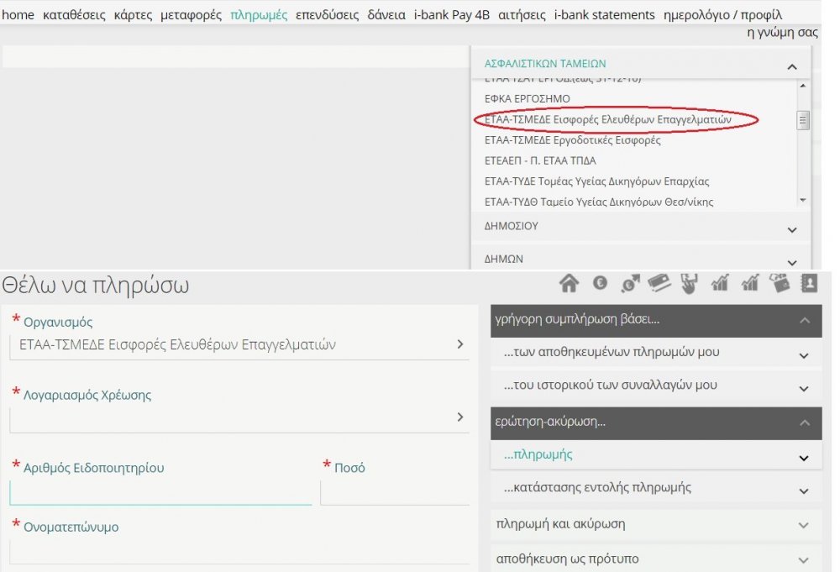840x572 pixels.
Task: Open the πληρωμές menu
Action: pyautogui.click(x=258, y=15)
